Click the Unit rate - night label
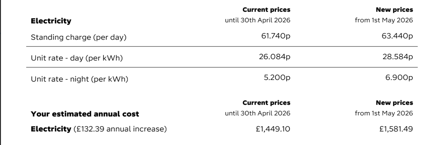Screen dimensions: 430x145 pyautogui.click(x=79, y=79)
